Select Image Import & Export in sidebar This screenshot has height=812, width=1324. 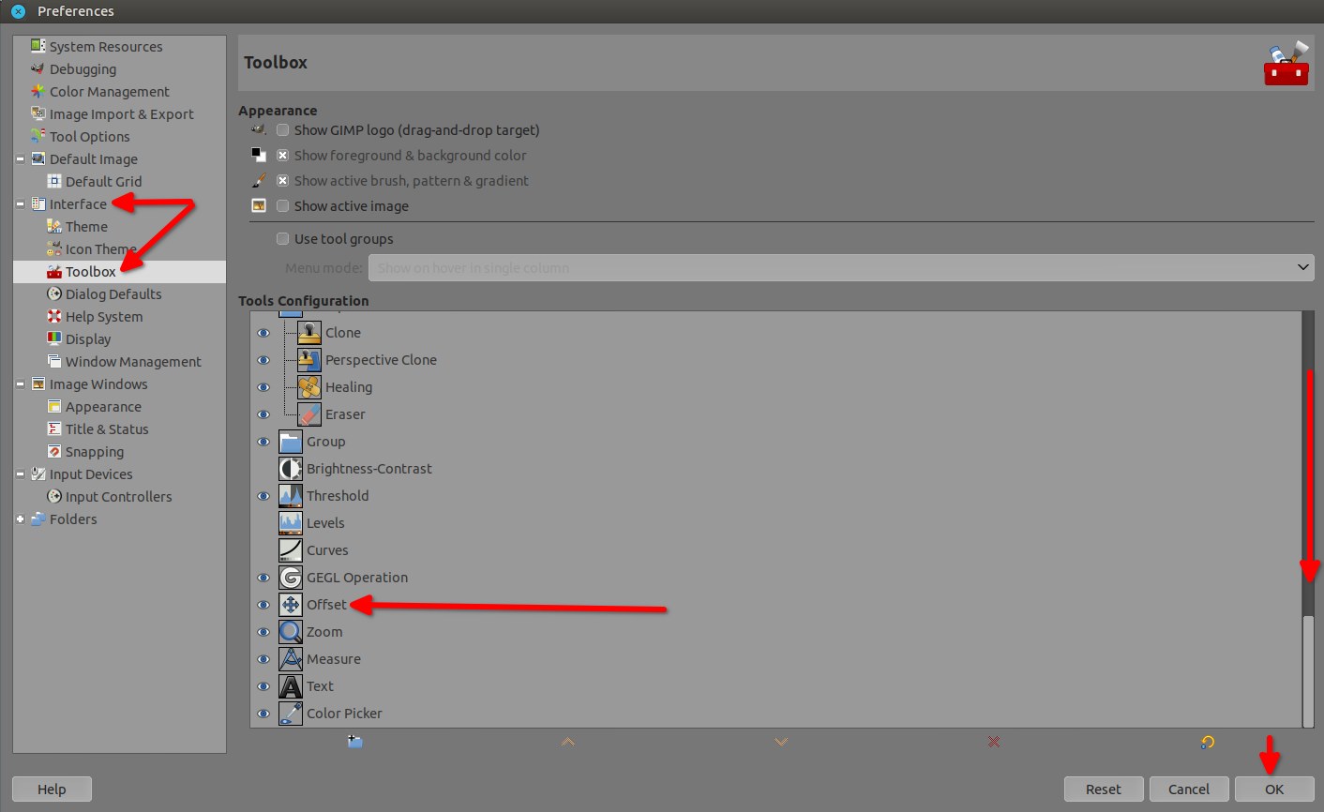[122, 114]
